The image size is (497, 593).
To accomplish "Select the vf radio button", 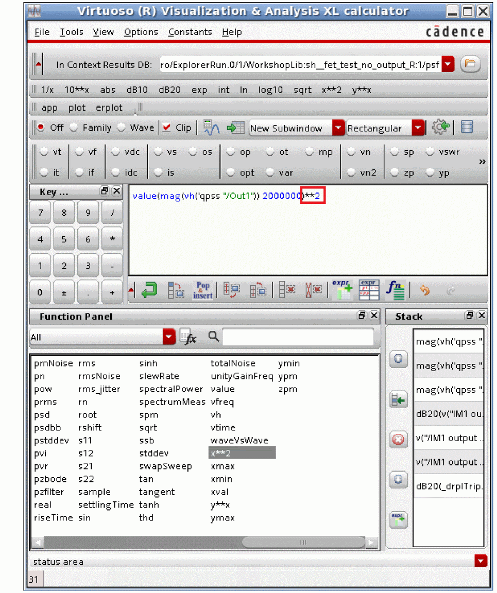I will pos(79,152).
